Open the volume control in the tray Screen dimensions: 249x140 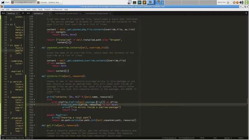241,2
